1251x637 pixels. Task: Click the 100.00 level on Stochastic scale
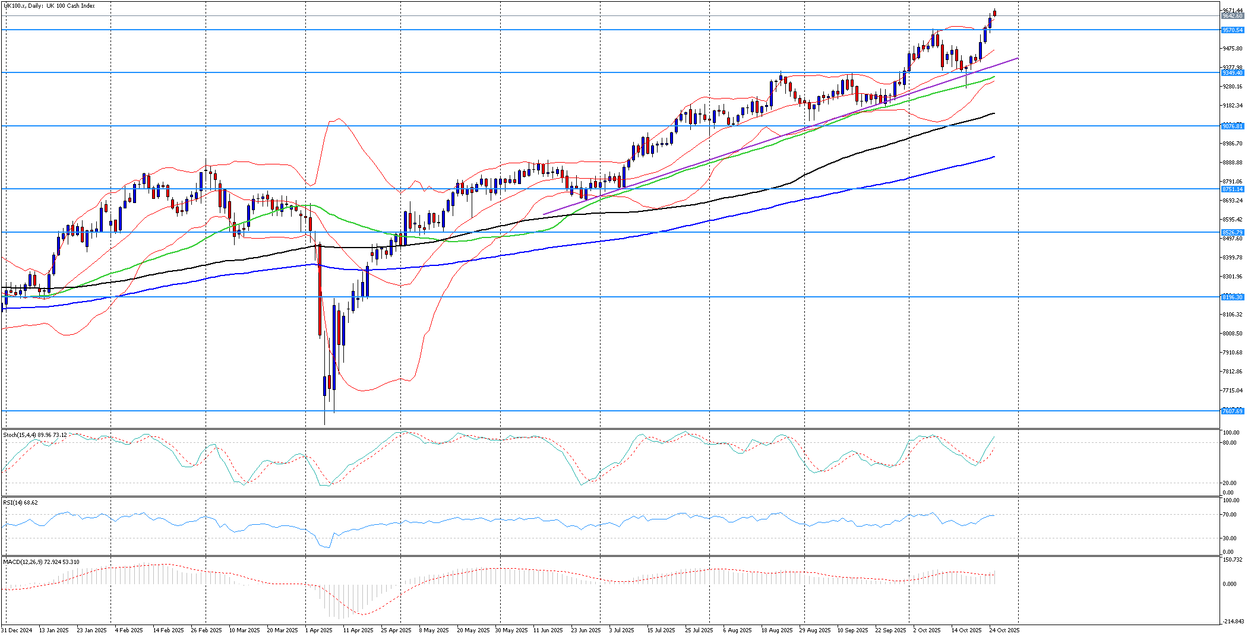pyautogui.click(x=1230, y=433)
